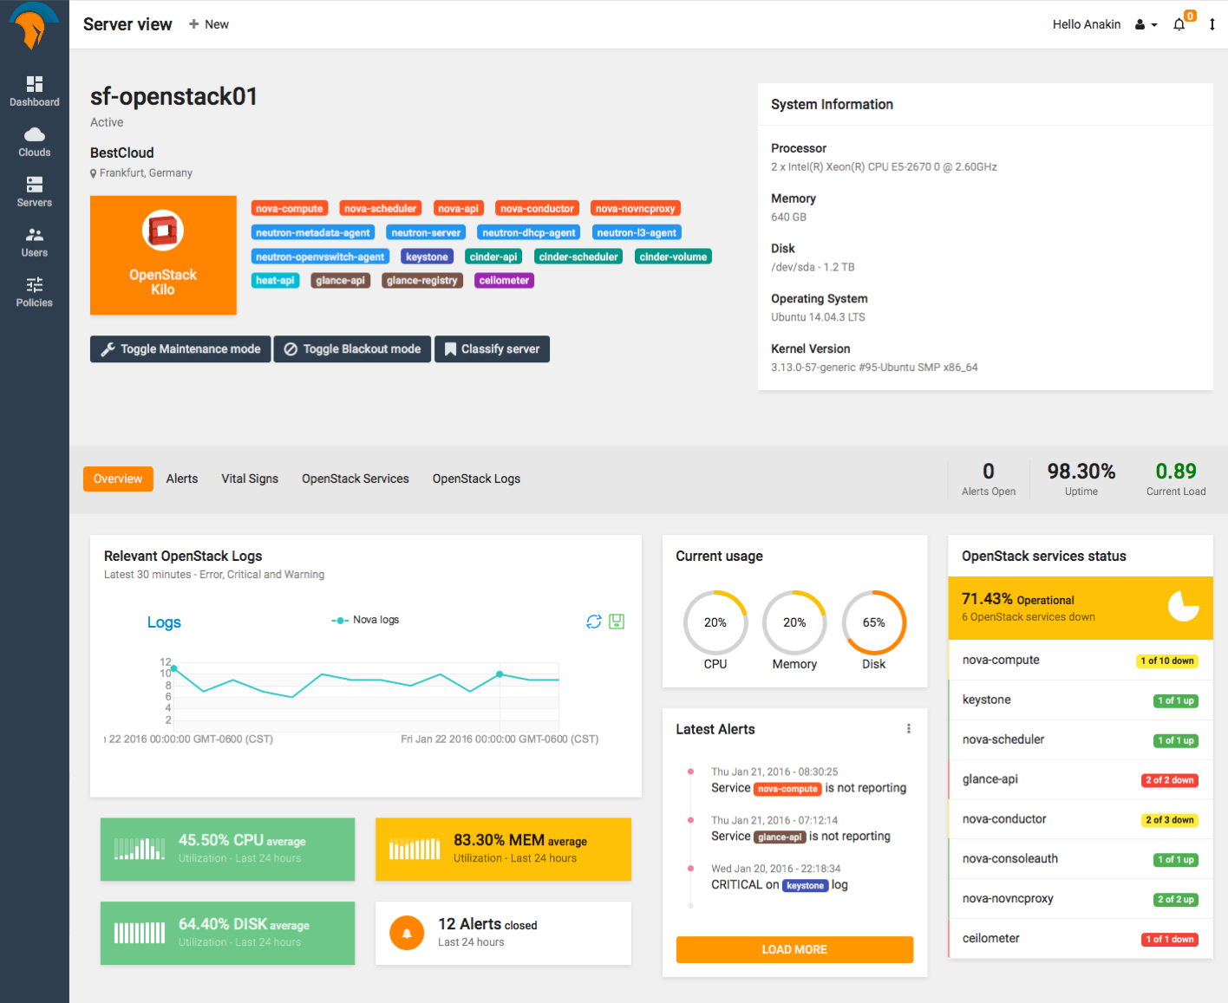This screenshot has height=1003, width=1228.
Task: Click the location pin by Frankfurt, Germany
Action: [94, 173]
